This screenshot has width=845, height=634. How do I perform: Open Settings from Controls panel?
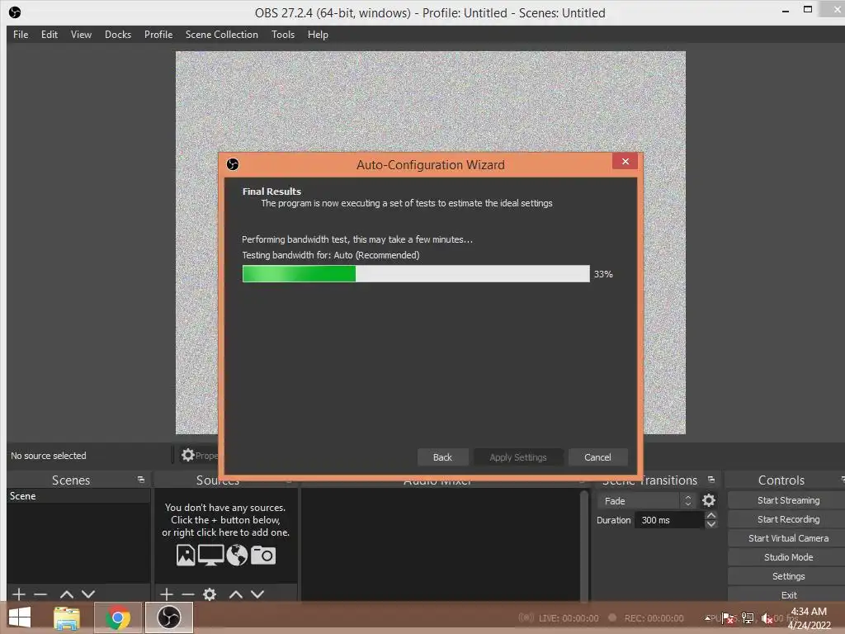point(788,576)
